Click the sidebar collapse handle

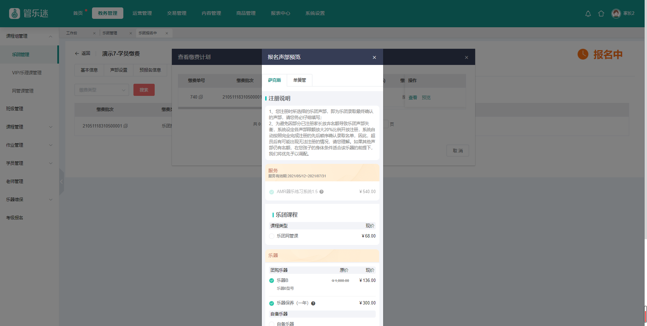[x=61, y=182]
